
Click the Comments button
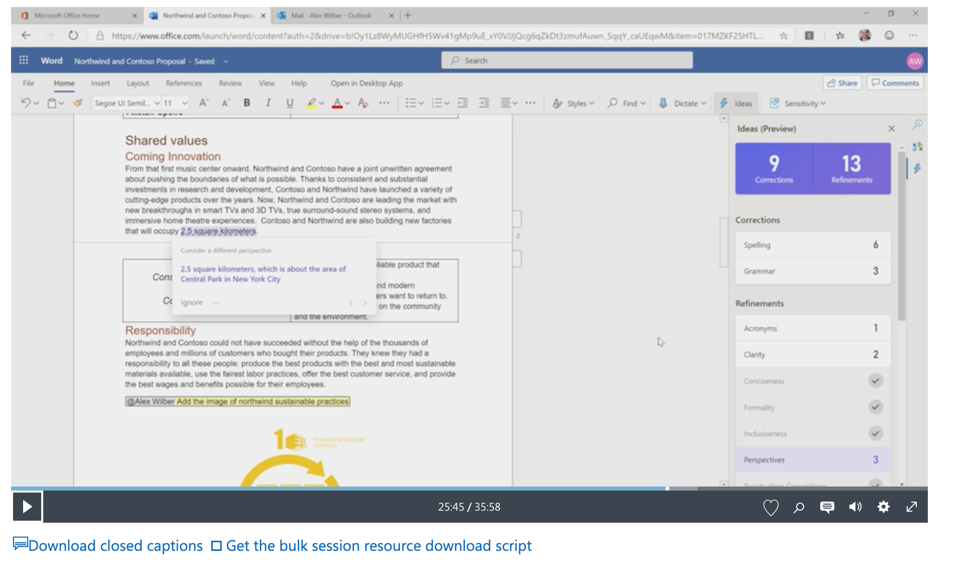(x=895, y=83)
